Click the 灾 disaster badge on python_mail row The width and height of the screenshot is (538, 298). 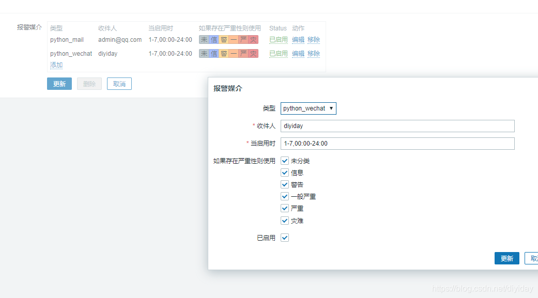254,39
